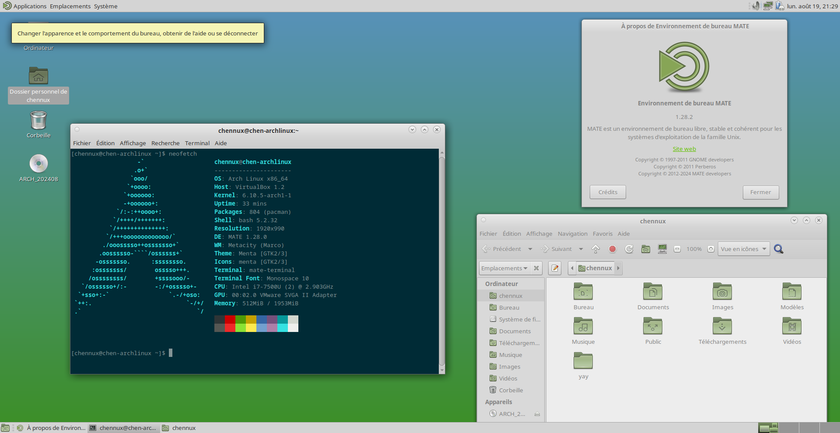Close the Emplacements side pane
Viewport: 840px width, 433px height.
(536, 268)
